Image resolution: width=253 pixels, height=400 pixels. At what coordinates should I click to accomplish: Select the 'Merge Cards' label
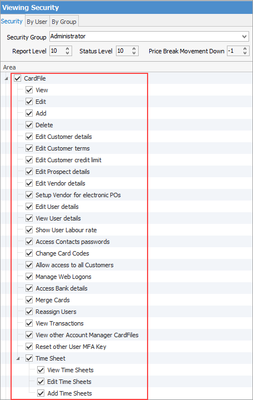click(x=53, y=300)
